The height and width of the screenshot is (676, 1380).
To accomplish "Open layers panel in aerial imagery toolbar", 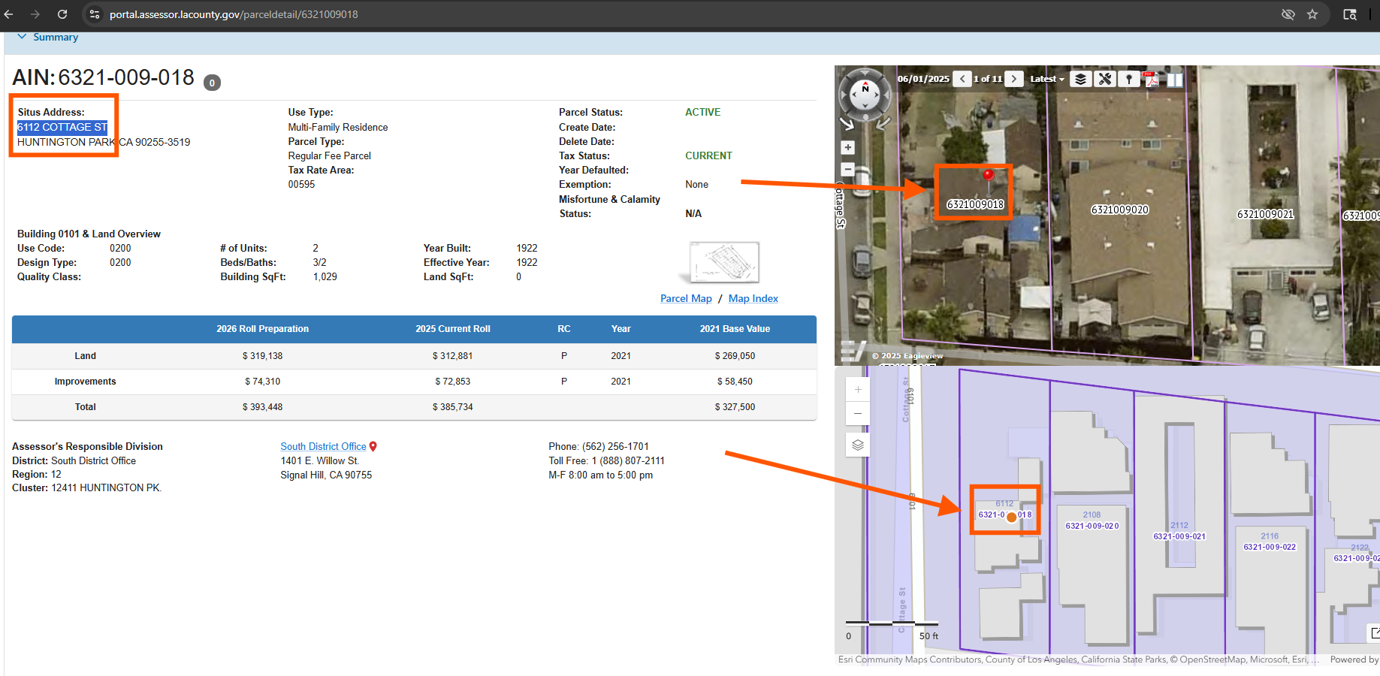I will tap(1080, 79).
